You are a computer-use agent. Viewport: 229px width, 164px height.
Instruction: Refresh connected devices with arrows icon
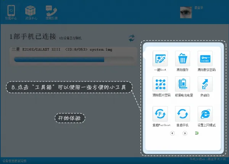[x=132, y=38]
